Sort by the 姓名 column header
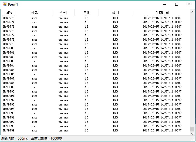 (x=35, y=12)
